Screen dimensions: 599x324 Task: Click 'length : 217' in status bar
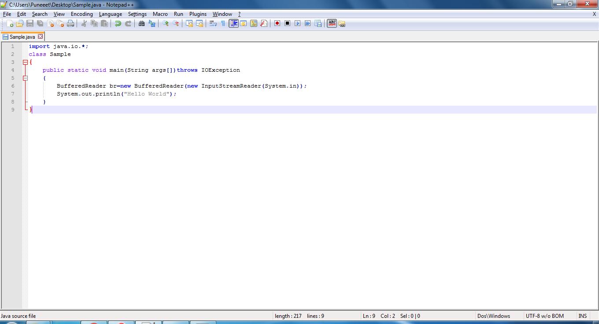click(288, 316)
